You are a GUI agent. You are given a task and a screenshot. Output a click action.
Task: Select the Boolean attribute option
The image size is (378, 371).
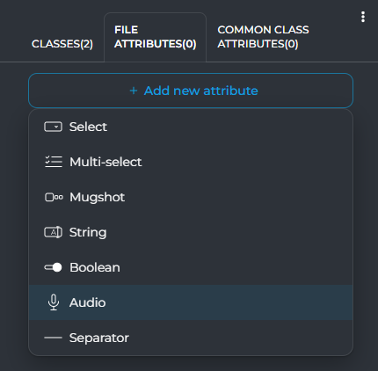(191, 267)
